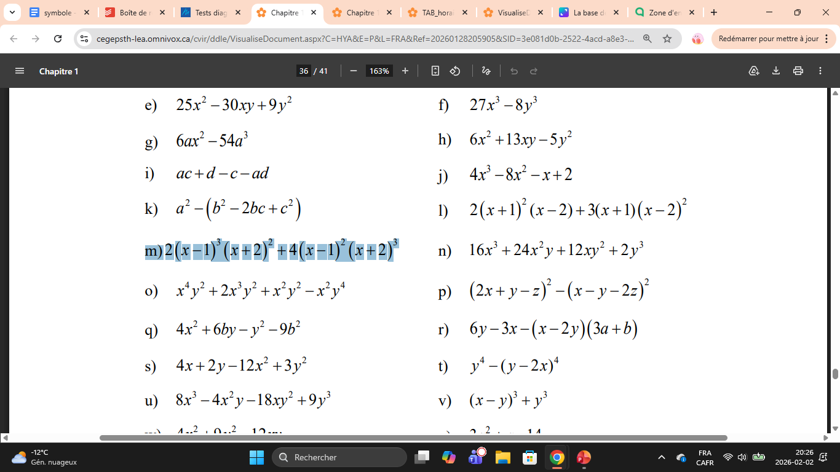This screenshot has width=840, height=472.
Task: Select the draw annotation tool
Action: pos(486,71)
